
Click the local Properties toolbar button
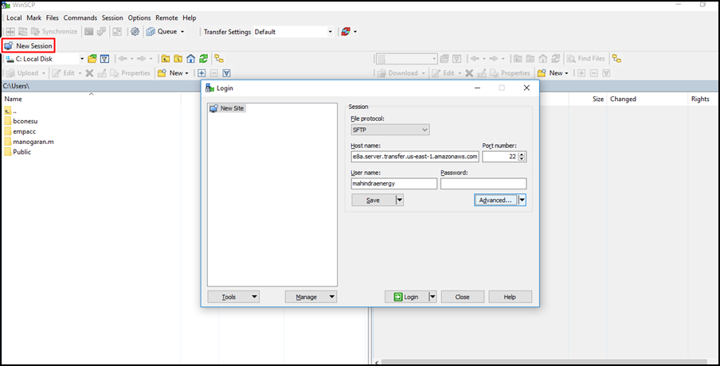(131, 73)
